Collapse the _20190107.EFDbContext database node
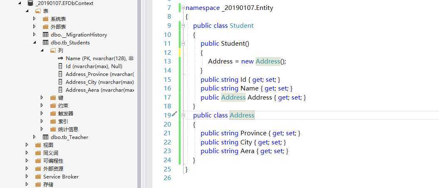The width and height of the screenshot is (439, 188). pyautogui.click(x=19, y=3)
